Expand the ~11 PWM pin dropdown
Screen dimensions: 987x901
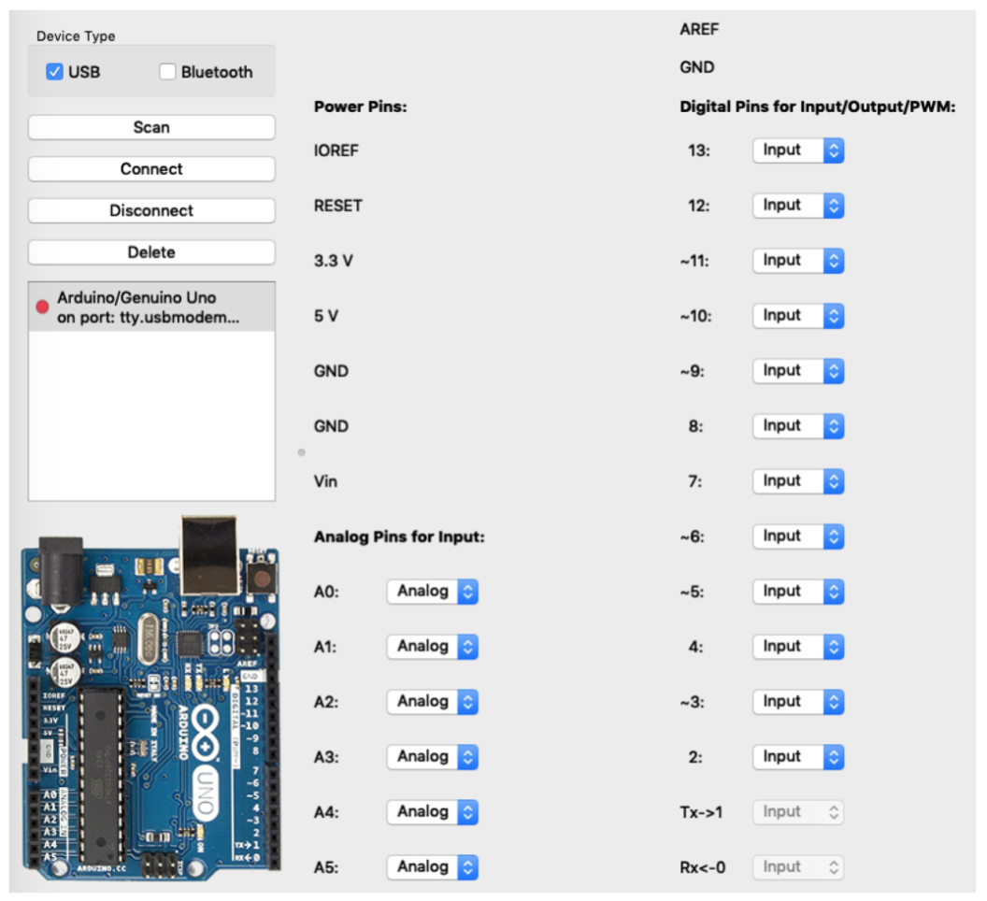798,261
